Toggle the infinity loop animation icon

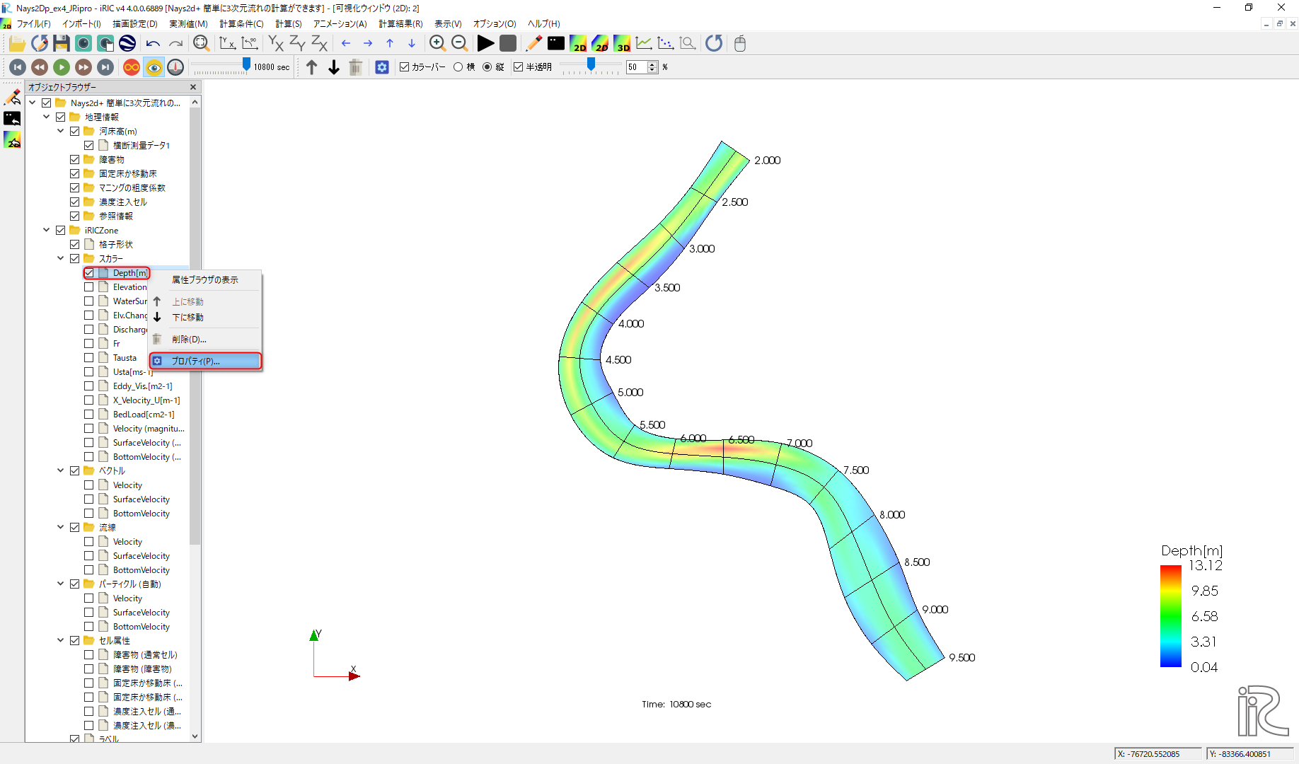click(x=132, y=67)
